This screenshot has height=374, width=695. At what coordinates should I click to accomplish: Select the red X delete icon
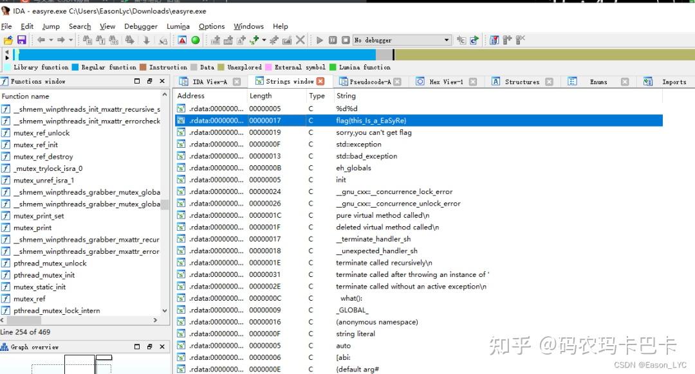pyautogui.click(x=300, y=40)
